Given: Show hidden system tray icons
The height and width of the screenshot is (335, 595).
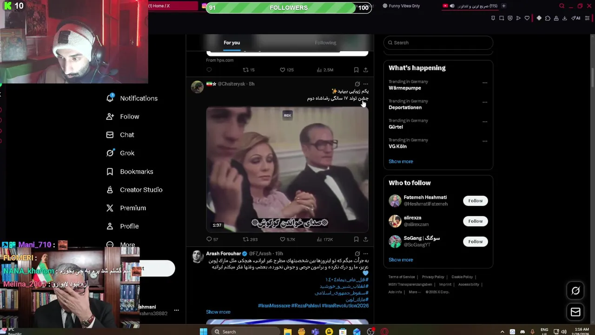Looking at the screenshot, I should point(502,332).
